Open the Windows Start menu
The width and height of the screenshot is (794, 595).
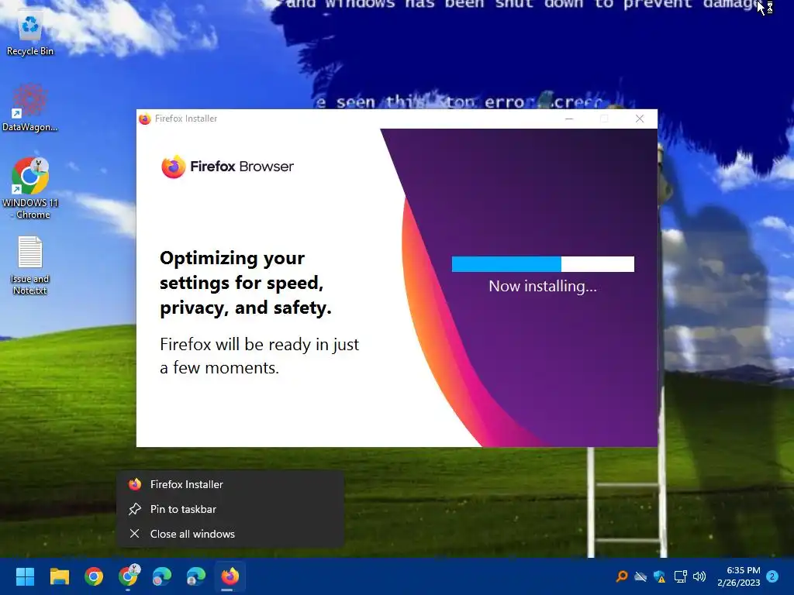[25, 576]
